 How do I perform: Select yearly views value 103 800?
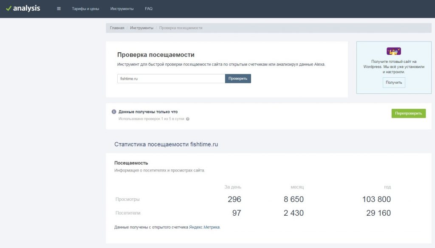pos(376,199)
